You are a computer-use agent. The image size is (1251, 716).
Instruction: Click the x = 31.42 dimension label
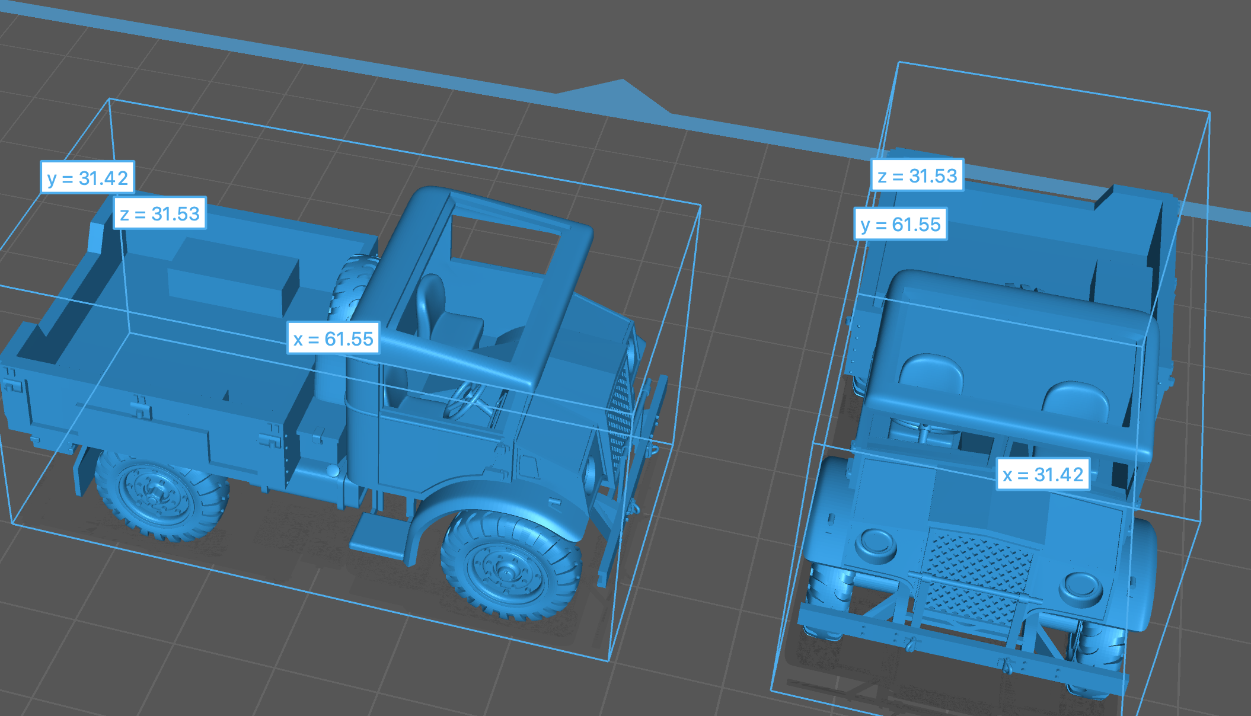click(x=1042, y=474)
